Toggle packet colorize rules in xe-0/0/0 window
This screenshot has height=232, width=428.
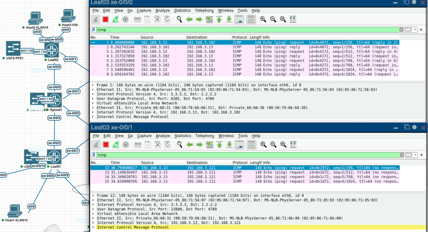click(251, 19)
